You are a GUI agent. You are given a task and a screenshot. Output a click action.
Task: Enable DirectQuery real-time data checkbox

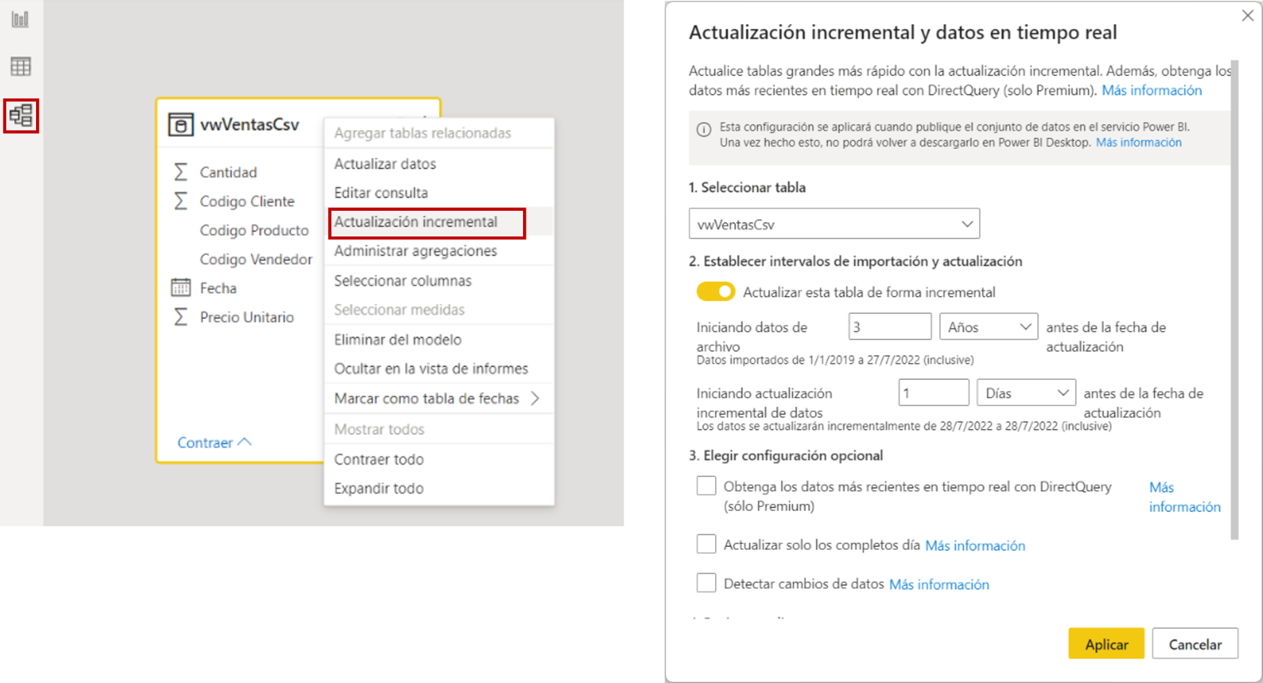point(705,486)
